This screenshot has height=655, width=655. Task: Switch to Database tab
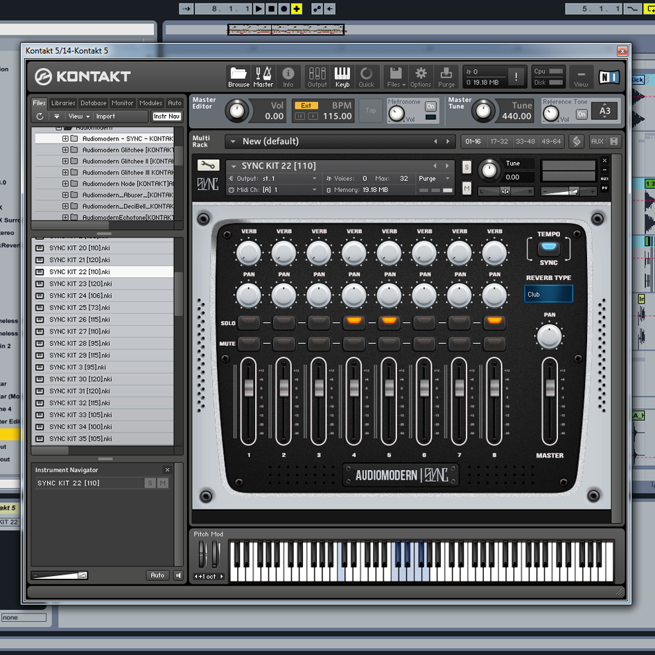[x=93, y=103]
